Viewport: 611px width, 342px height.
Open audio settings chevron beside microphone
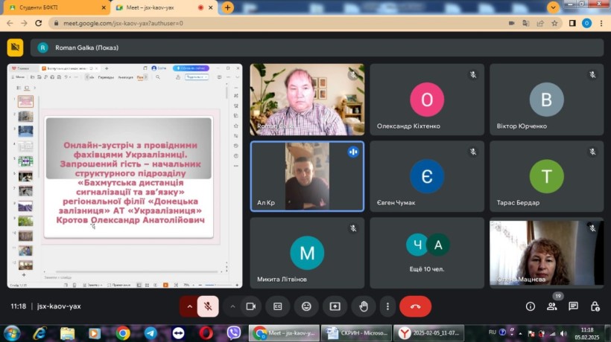pos(190,306)
